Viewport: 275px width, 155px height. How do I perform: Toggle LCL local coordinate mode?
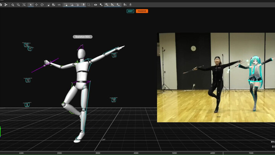pyautogui.click(x=59, y=5)
